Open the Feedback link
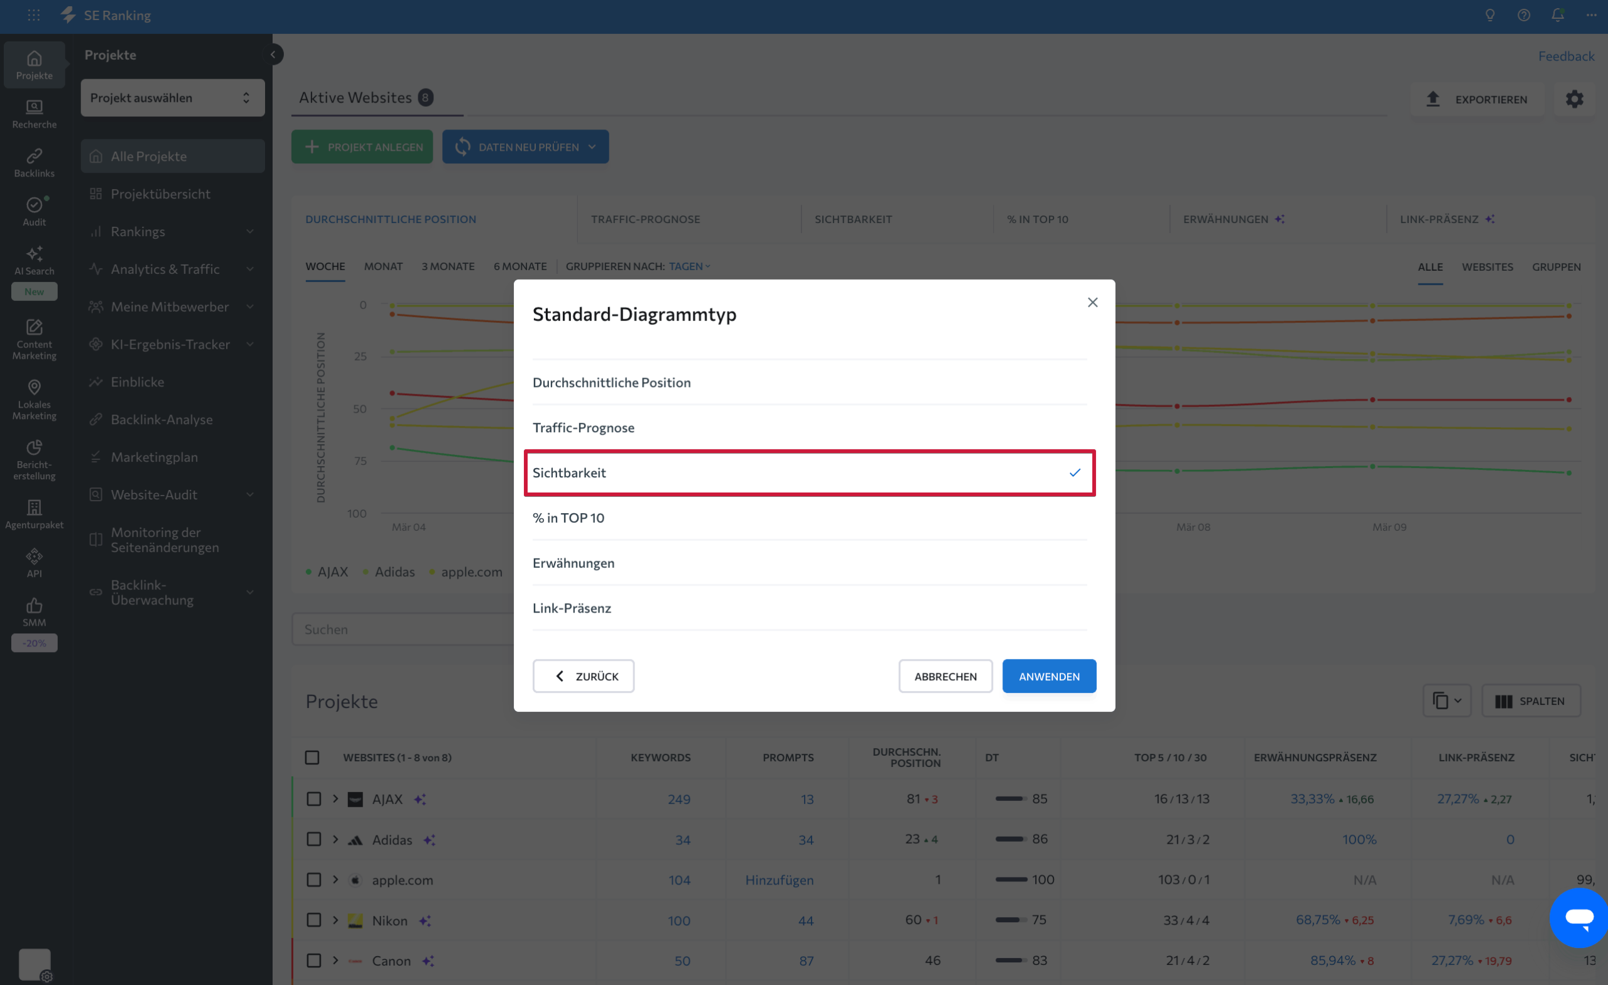Image resolution: width=1608 pixels, height=985 pixels. (1567, 55)
